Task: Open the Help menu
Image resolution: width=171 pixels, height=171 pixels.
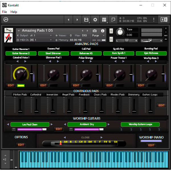Action: [x=14, y=12]
